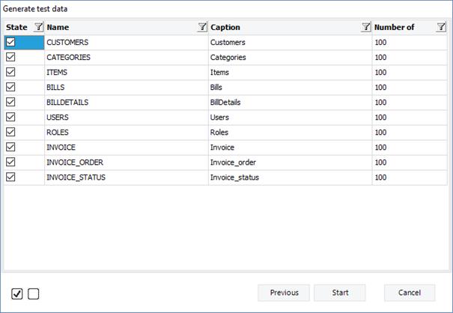453x313 pixels.
Task: Open the Caption column filter icon
Action: click(366, 27)
